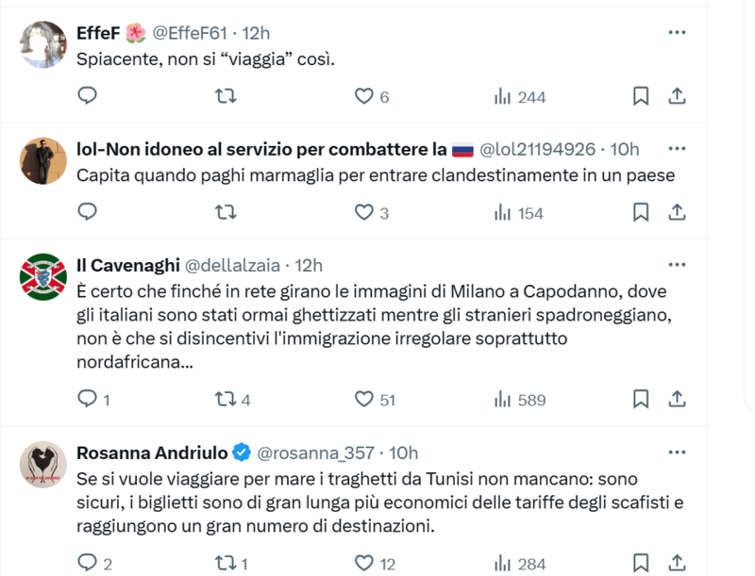Like the lol-Non idoneo tweet
The image size is (755, 576).
pyautogui.click(x=364, y=213)
